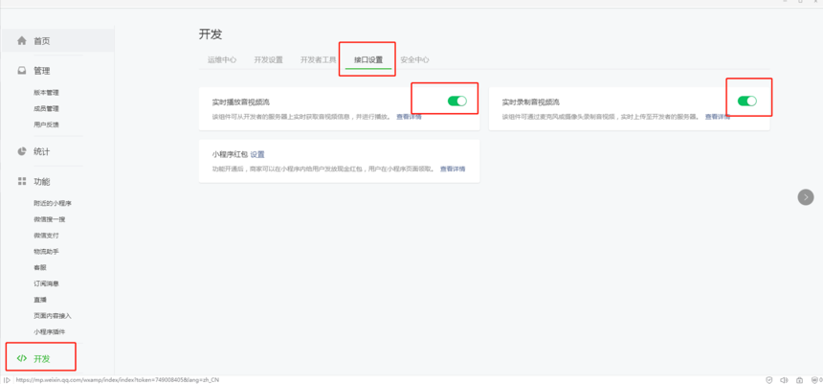823x384 pixels.
Task: Open 订阅消息 in the sidebar
Action: coord(46,283)
